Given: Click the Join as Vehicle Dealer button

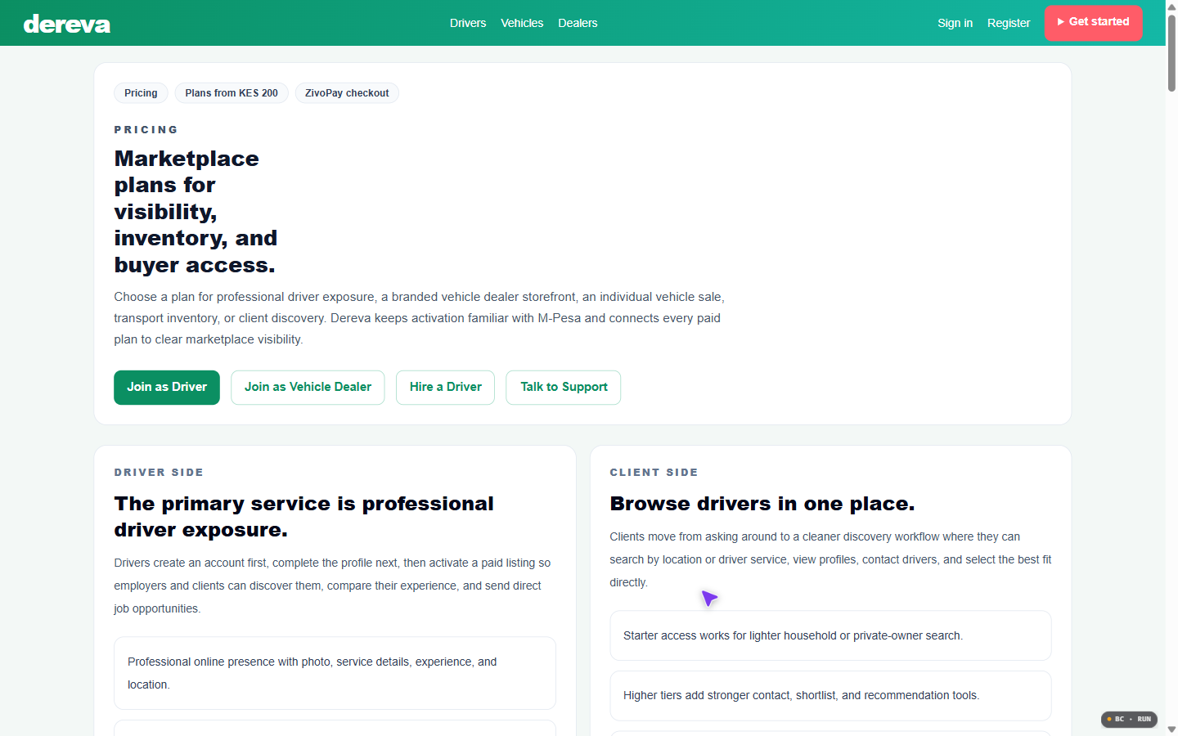Looking at the screenshot, I should tap(308, 388).
